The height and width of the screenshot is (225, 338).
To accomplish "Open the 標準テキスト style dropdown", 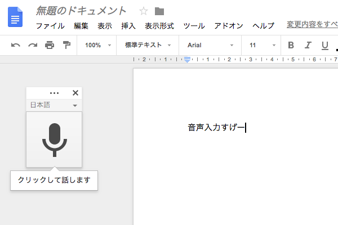I will pyautogui.click(x=148, y=45).
